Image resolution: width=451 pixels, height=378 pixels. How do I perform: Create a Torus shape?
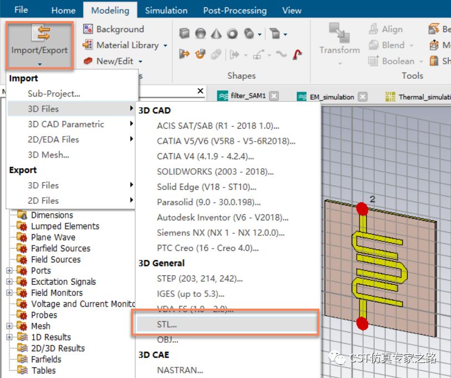[232, 34]
